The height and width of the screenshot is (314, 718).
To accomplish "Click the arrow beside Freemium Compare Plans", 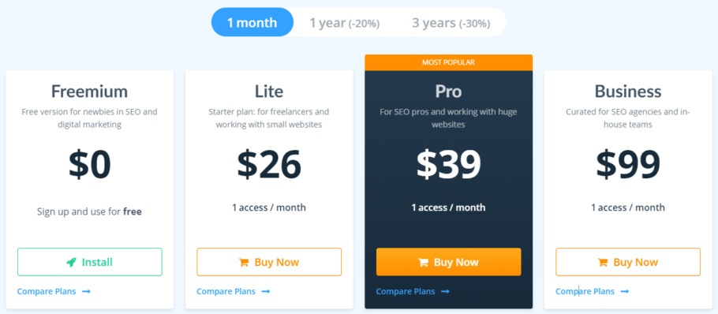I will [86, 292].
